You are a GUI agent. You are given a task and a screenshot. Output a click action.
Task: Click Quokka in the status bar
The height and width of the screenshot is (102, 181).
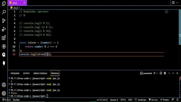(16, 100)
